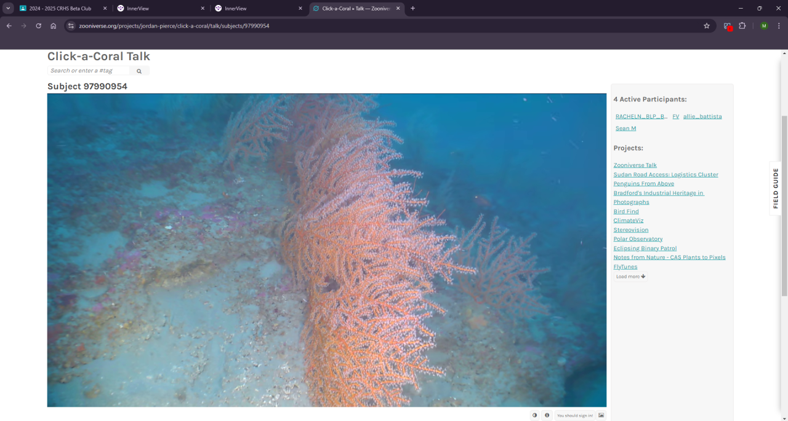
Task: Close the 2024 - 2025 CRHS Beta Club tab
Action: 105,8
